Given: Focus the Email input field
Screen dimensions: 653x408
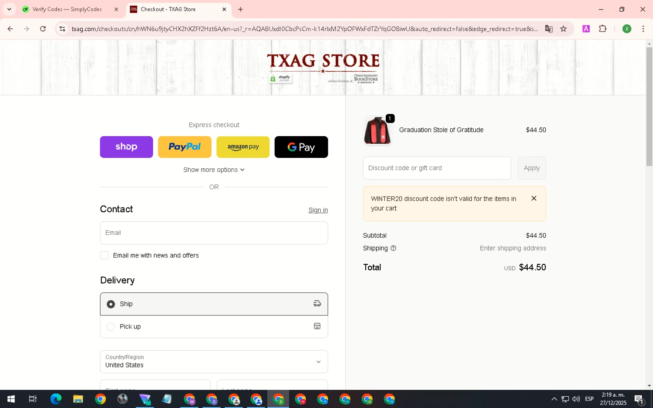Looking at the screenshot, I should click(214, 233).
